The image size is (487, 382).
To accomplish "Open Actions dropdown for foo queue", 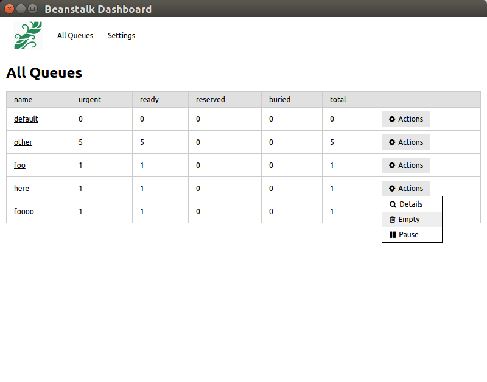I will [x=406, y=165].
